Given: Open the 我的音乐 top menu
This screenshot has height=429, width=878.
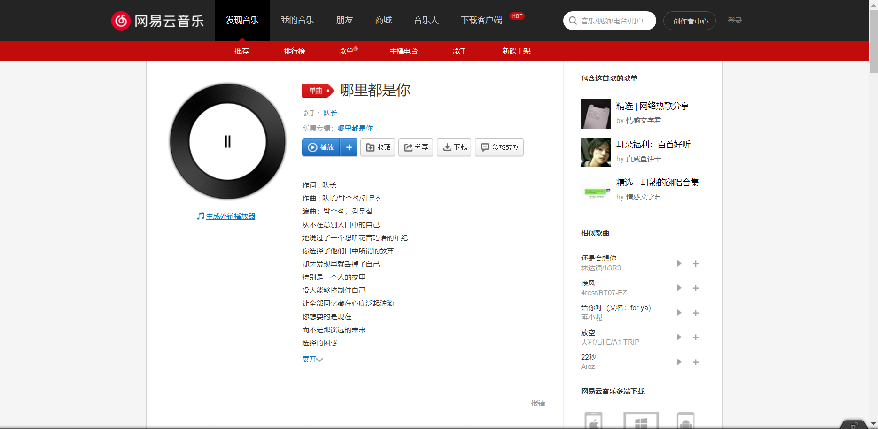Looking at the screenshot, I should click(297, 20).
